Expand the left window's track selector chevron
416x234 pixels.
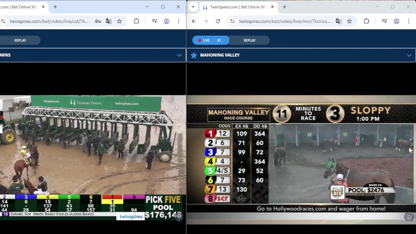[x=179, y=55]
